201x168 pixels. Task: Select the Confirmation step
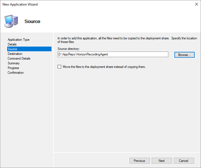click(16, 73)
